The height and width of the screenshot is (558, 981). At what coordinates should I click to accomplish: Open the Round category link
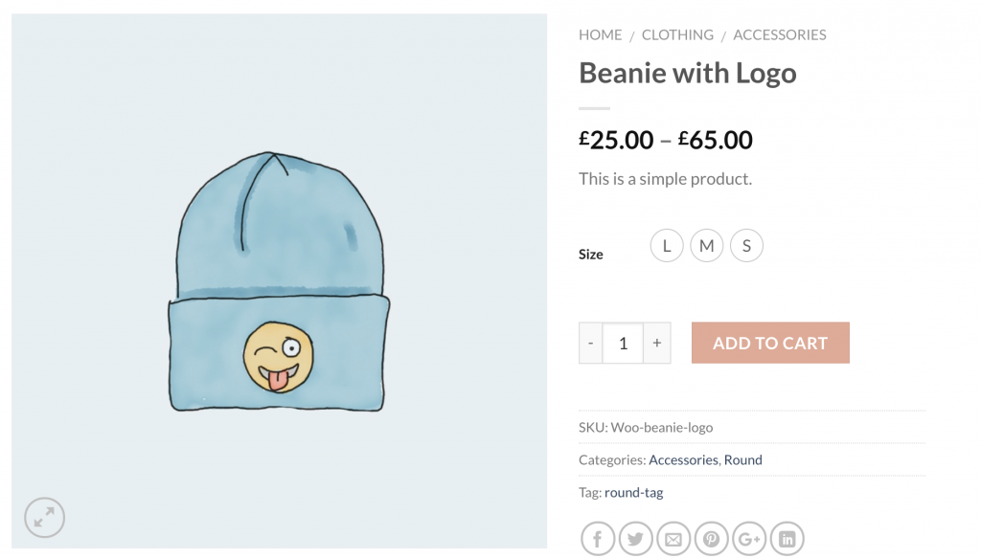(x=743, y=460)
